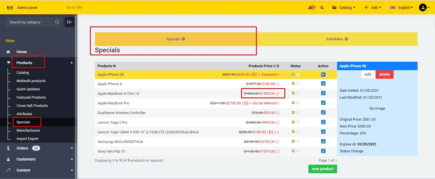Click the help icon beside SaleMaker tab
Image resolution: width=435 pixels, height=179 pixels.
[x=346, y=39]
